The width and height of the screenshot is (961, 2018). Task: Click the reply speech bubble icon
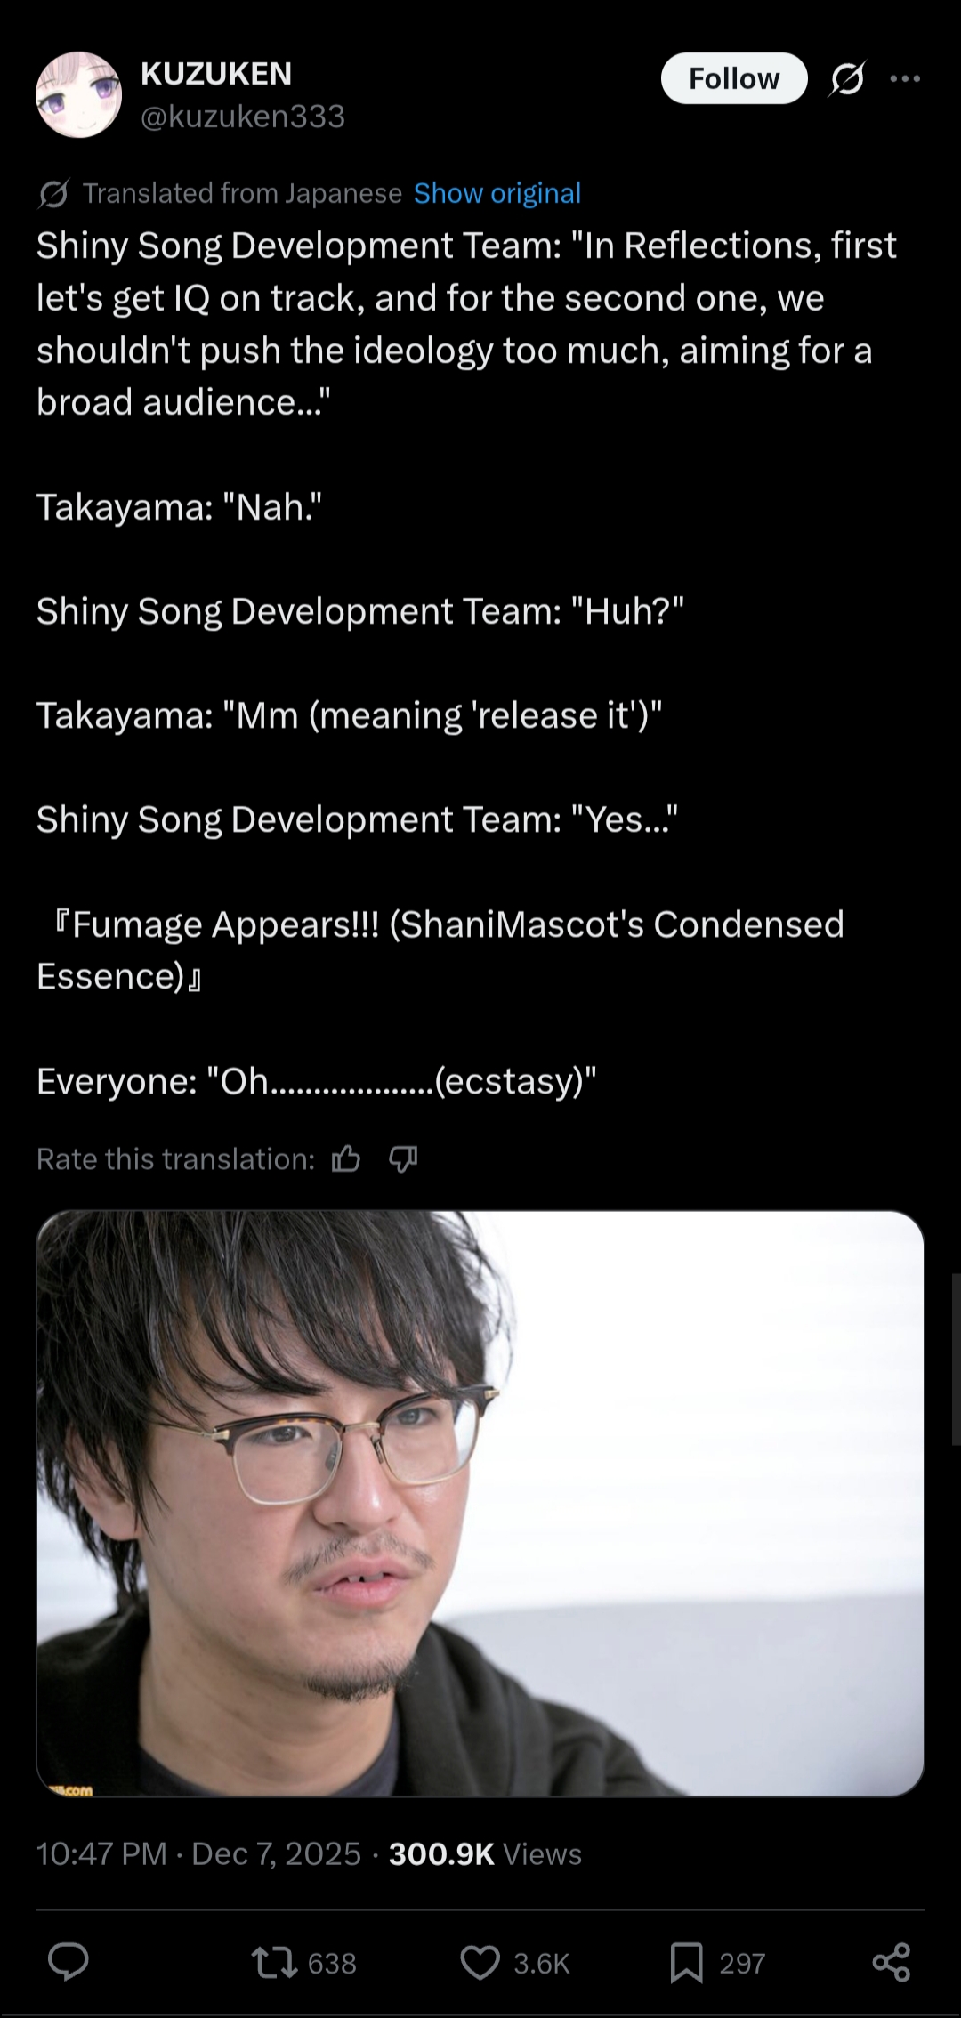pos(69,1962)
